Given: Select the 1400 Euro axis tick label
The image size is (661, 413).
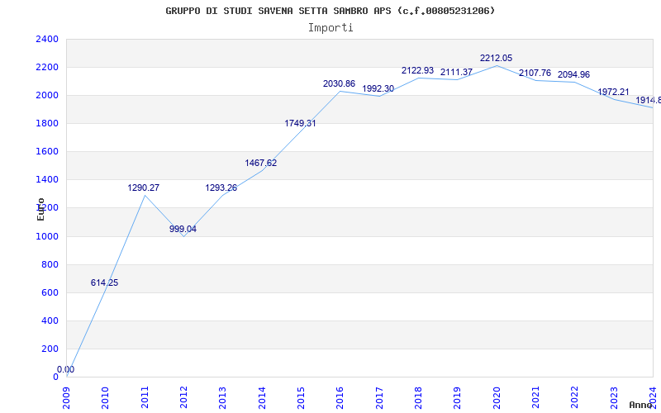Looking at the screenshot, I should [x=47, y=180].
